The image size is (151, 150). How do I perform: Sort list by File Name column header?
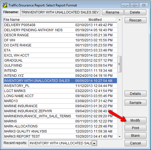[x=39, y=20]
